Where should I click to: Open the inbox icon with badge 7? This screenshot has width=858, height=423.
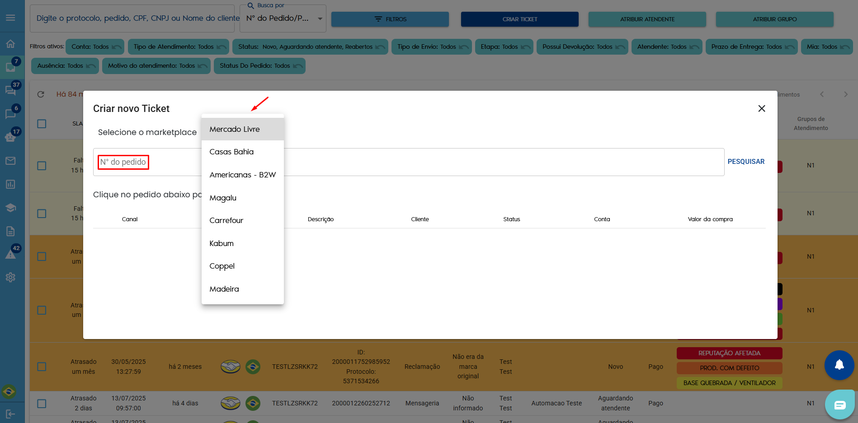click(10, 67)
